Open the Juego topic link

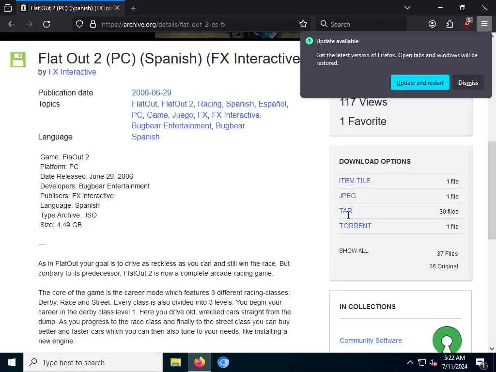183,115
